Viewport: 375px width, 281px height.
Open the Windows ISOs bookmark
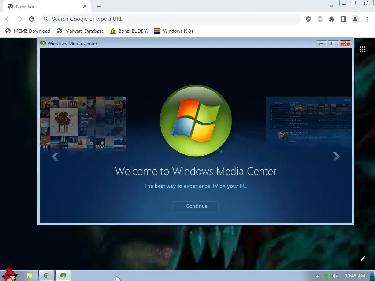[174, 31]
